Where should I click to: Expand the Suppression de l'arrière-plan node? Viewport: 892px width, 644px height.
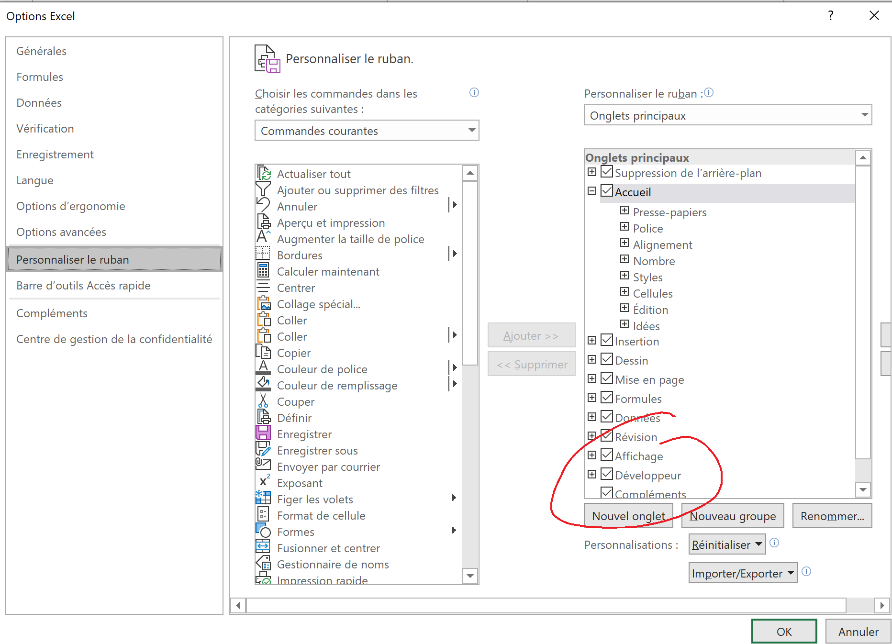592,172
